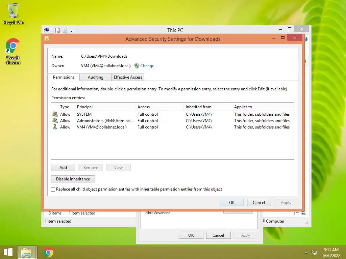
Task: Select the VM4 (VM4@collabnet.local) permission entry
Action: click(172, 127)
